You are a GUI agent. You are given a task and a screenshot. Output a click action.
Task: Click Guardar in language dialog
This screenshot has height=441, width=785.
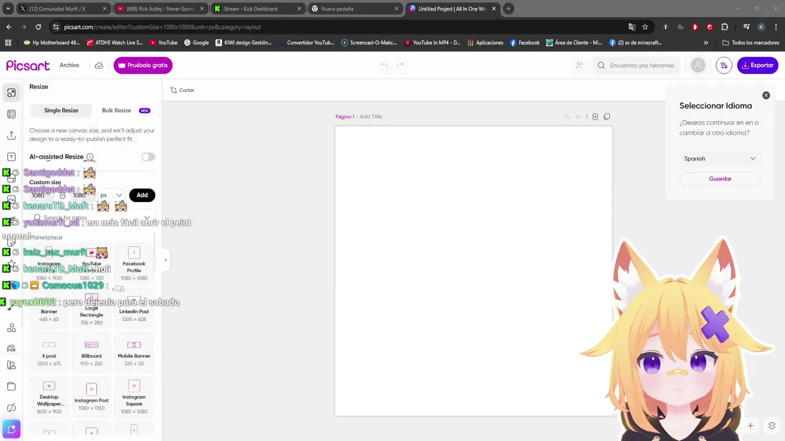coord(720,179)
